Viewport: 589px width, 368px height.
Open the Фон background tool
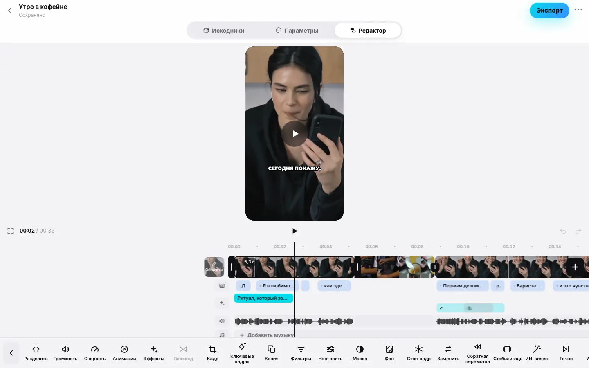point(389,353)
